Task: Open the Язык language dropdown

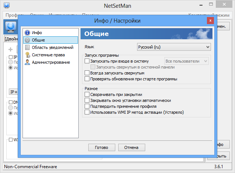Action: tap(174, 47)
